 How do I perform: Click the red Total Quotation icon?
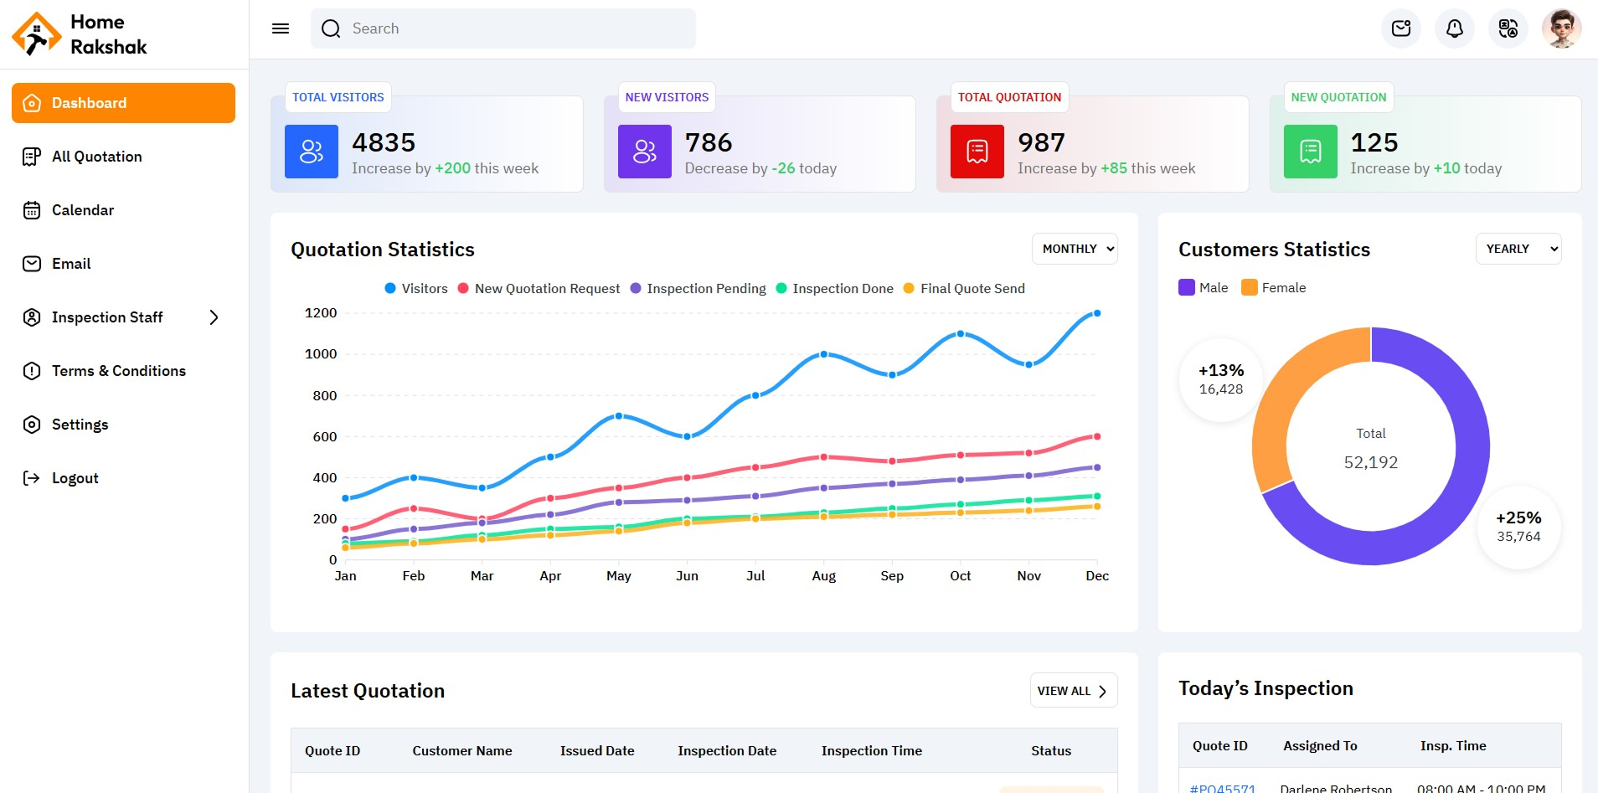point(977,152)
